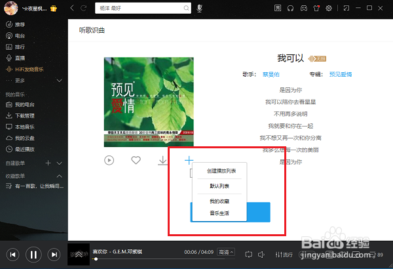393x269 pixels.
Task: Run search with the magnifier icon
Action: 186,8
